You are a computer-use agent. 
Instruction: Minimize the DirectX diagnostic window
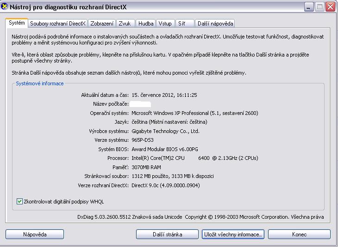pos(309,7)
